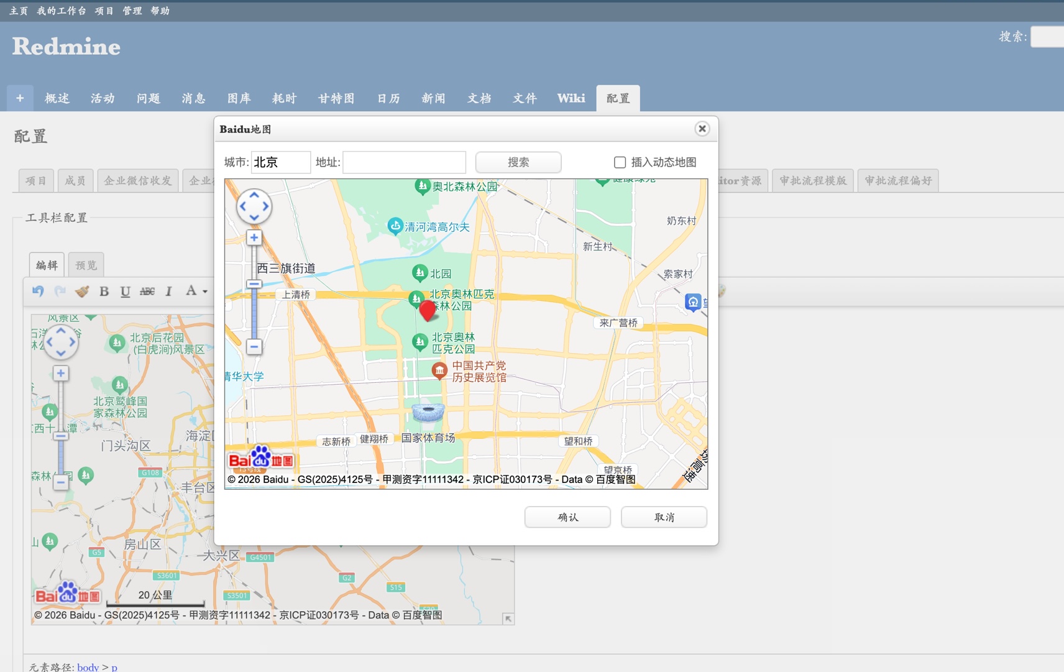The height and width of the screenshot is (672, 1064).
Task: Click the Redmine search input box
Action: 1047,37
